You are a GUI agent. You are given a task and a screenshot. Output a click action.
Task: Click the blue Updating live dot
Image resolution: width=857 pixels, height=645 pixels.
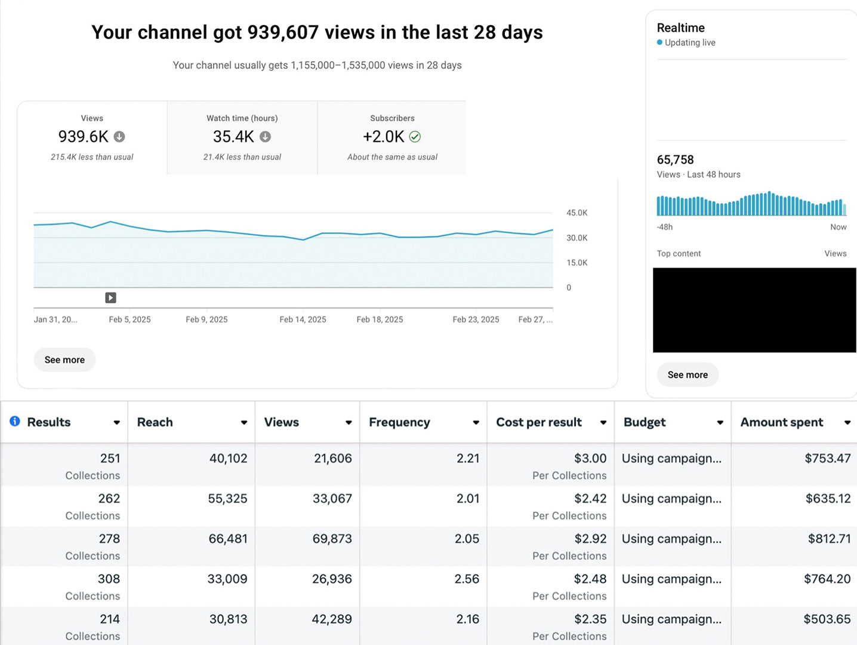(659, 42)
